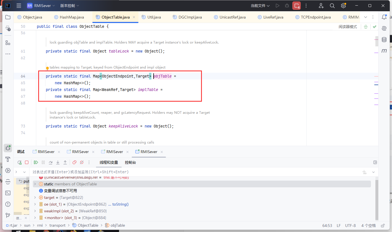Open the 版本控制 version control menu

click(70, 6)
